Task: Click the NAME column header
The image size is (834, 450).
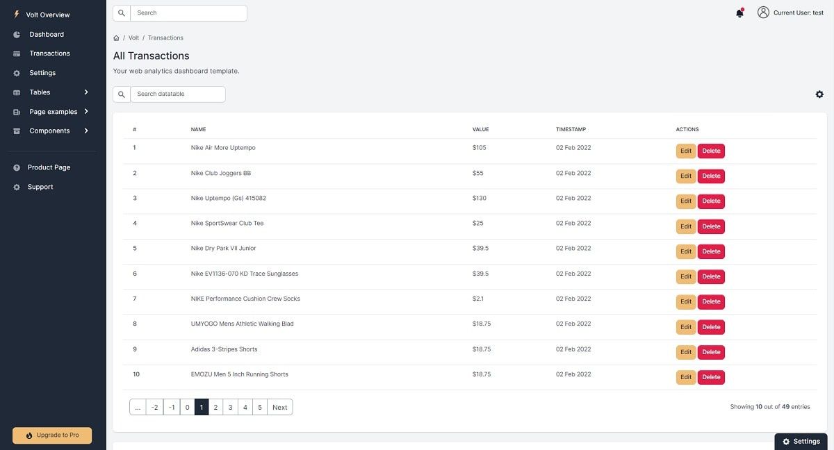Action: click(x=198, y=130)
